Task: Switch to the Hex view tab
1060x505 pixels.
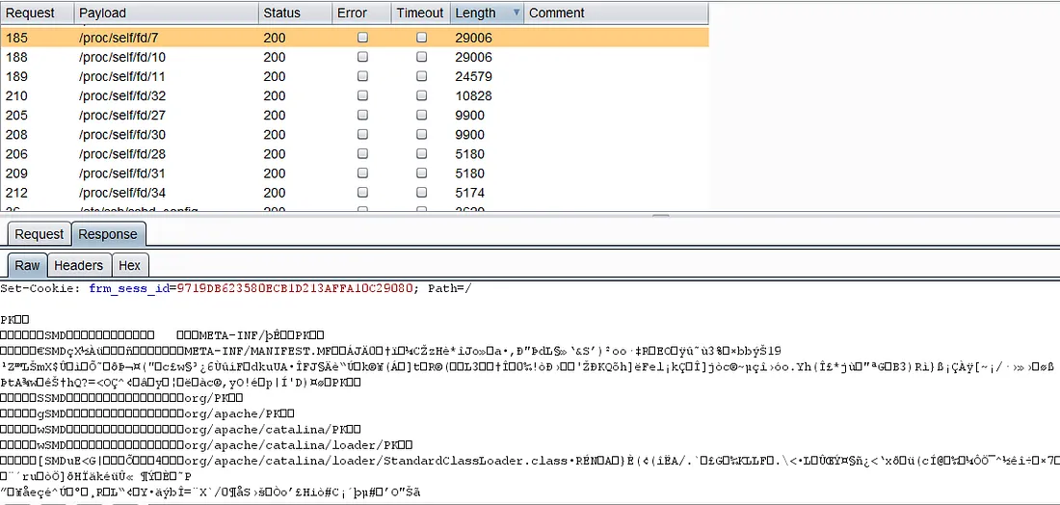Action: 129,265
